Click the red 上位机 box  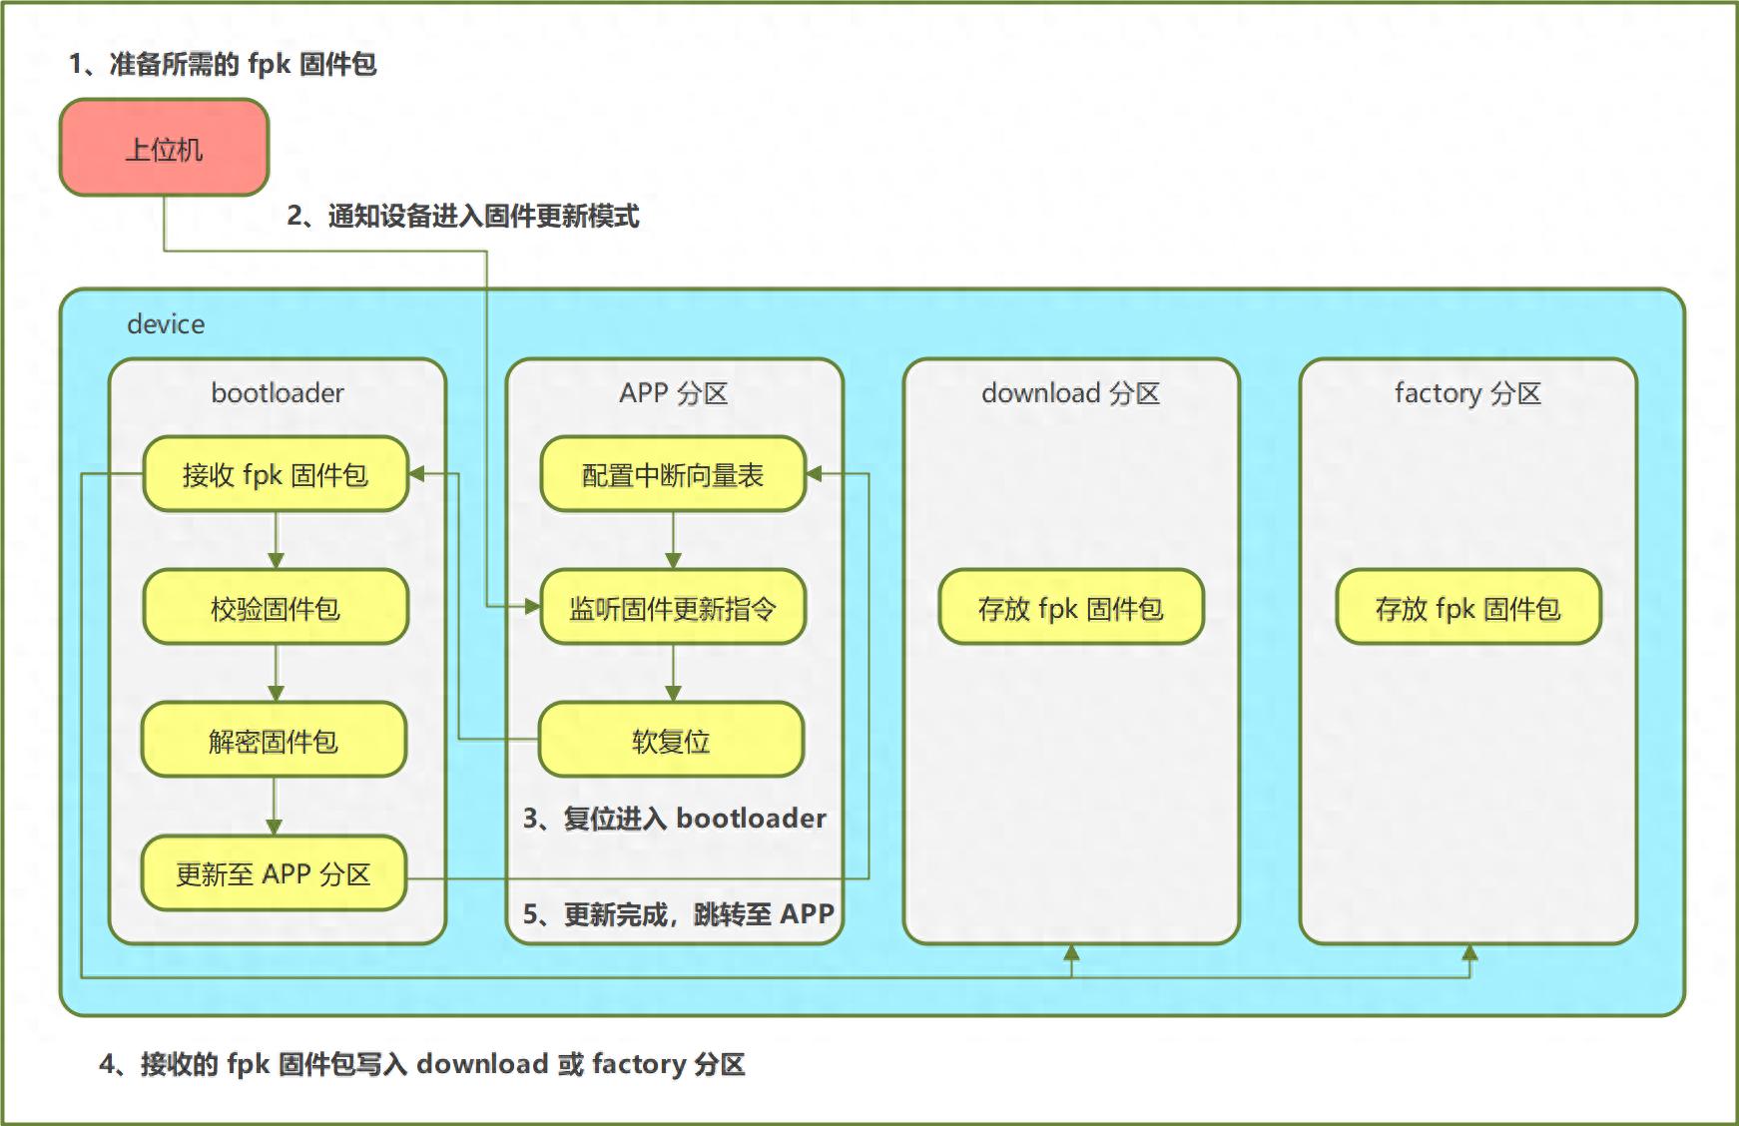coord(165,148)
